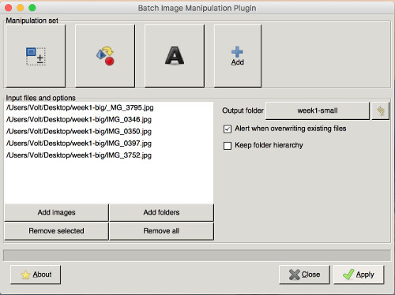Image resolution: width=395 pixels, height=295 pixels.
Task: Enable Keep folder hierarchy checkbox
Action: tap(228, 145)
